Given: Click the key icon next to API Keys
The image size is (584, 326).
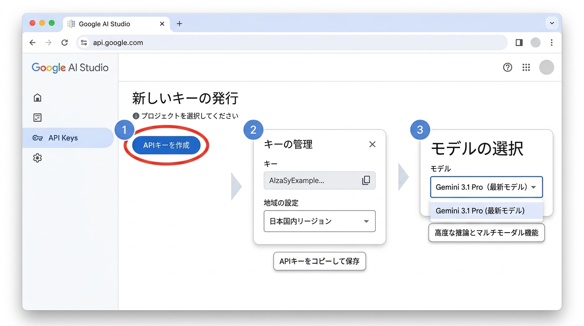Looking at the screenshot, I should [37, 138].
